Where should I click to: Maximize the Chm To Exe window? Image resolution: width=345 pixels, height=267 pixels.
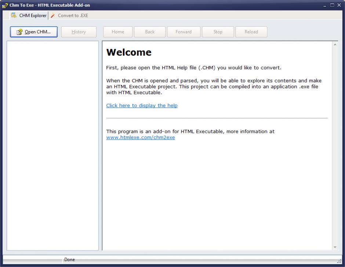(x=332, y=5)
